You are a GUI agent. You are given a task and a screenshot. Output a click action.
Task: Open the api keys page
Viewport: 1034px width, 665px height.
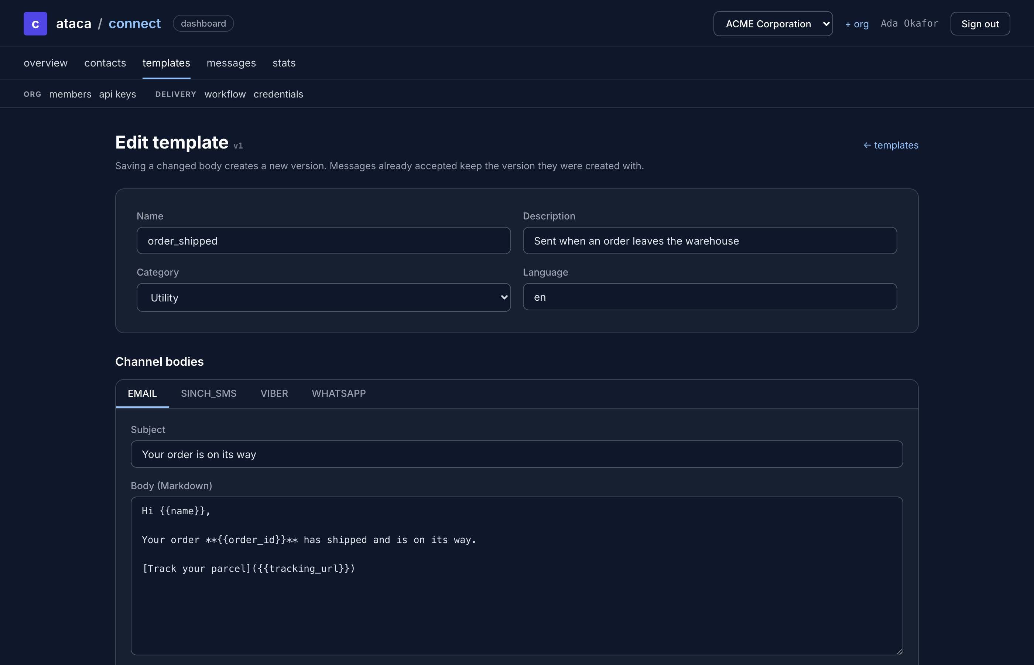pyautogui.click(x=117, y=94)
